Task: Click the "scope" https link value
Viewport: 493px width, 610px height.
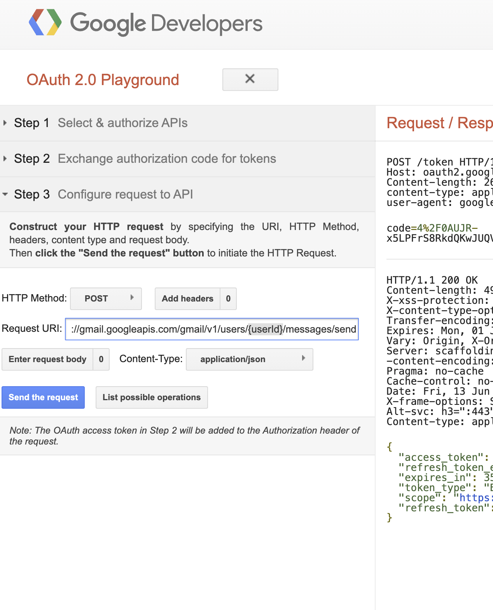Action: [x=476, y=498]
